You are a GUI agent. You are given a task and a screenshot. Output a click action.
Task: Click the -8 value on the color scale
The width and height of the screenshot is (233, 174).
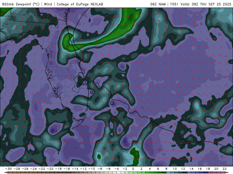point(100,169)
